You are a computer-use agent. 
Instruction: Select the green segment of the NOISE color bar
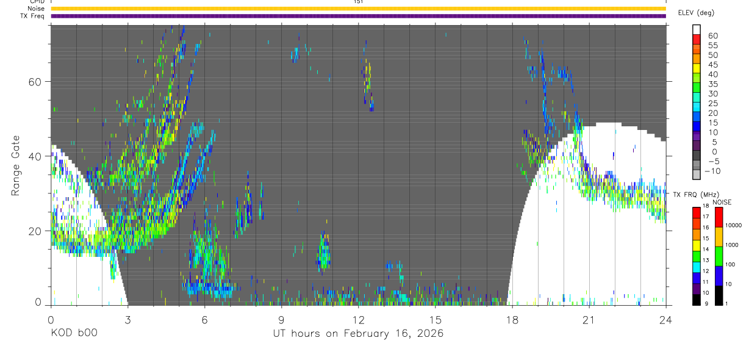click(719, 256)
